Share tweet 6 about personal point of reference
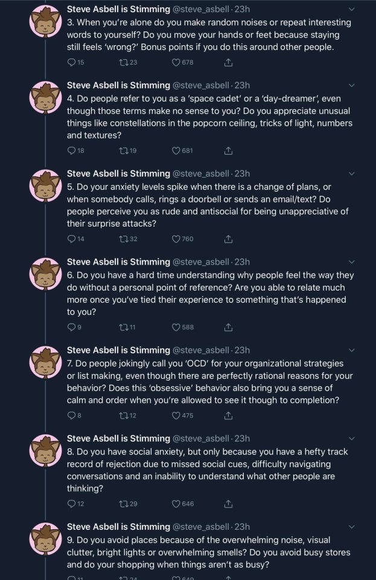 click(228, 327)
